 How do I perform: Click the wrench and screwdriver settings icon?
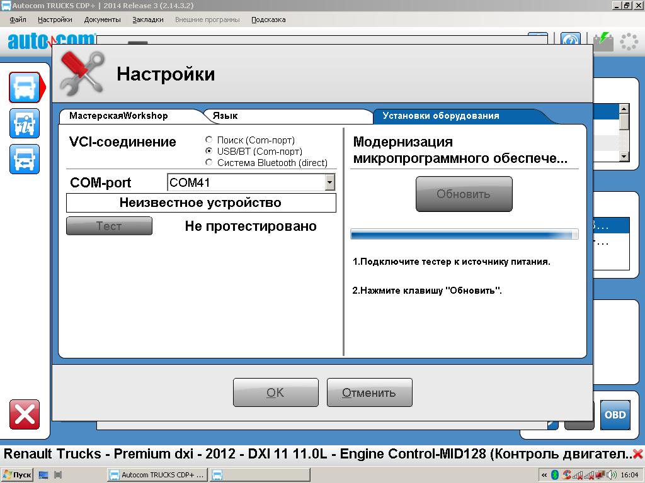click(83, 73)
